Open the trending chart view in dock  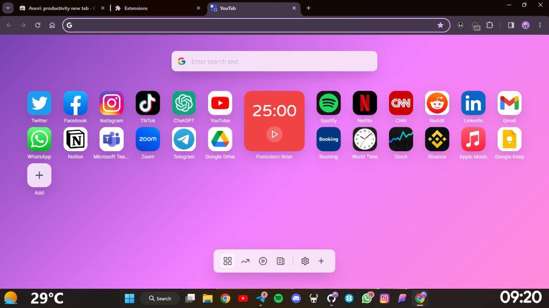tap(245, 261)
